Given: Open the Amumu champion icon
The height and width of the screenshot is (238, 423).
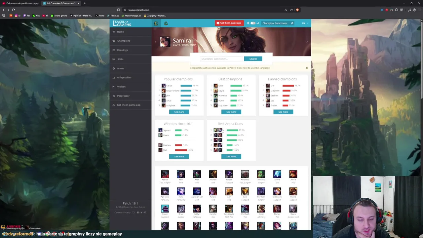Looking at the screenshot, I should (261, 174).
